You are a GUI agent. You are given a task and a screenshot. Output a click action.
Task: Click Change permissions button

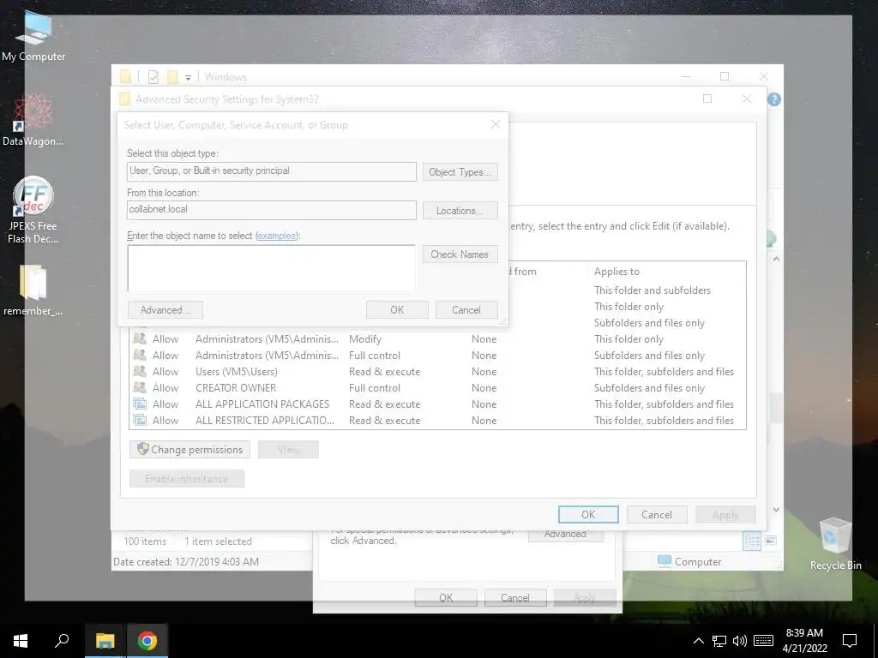click(x=189, y=449)
